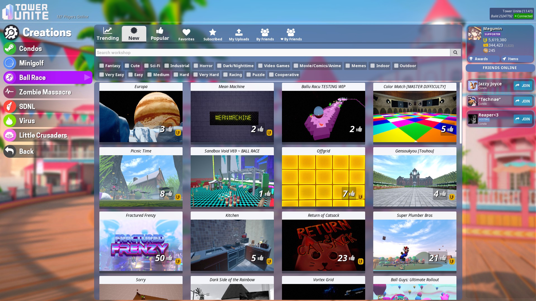Select Ball Race in the sidebar

(x=48, y=77)
